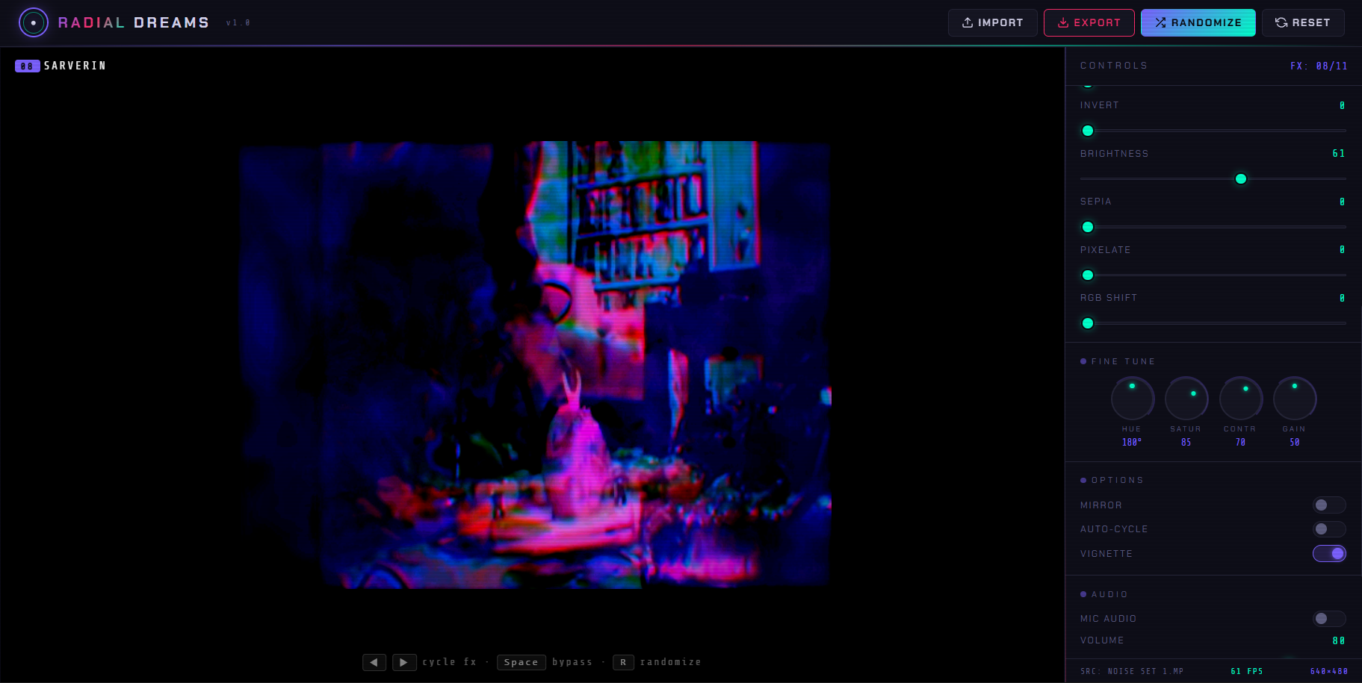This screenshot has width=1362, height=683.
Task: Click the Hue fine tune knob
Action: click(1132, 399)
